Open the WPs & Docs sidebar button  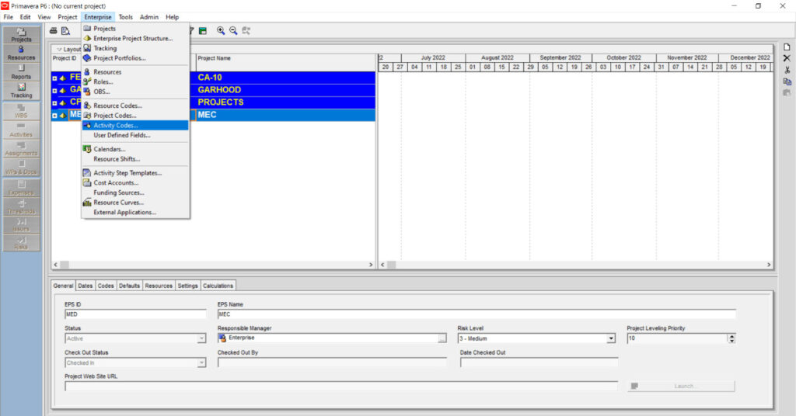tap(21, 167)
